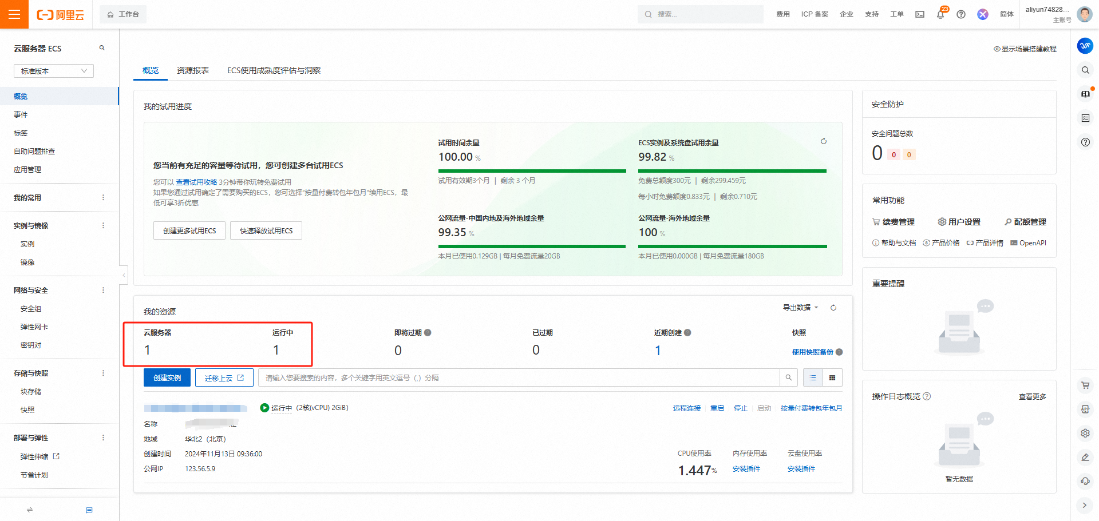Click the 工作台 workbench button
Image resolution: width=1099 pixels, height=521 pixels.
coord(123,14)
